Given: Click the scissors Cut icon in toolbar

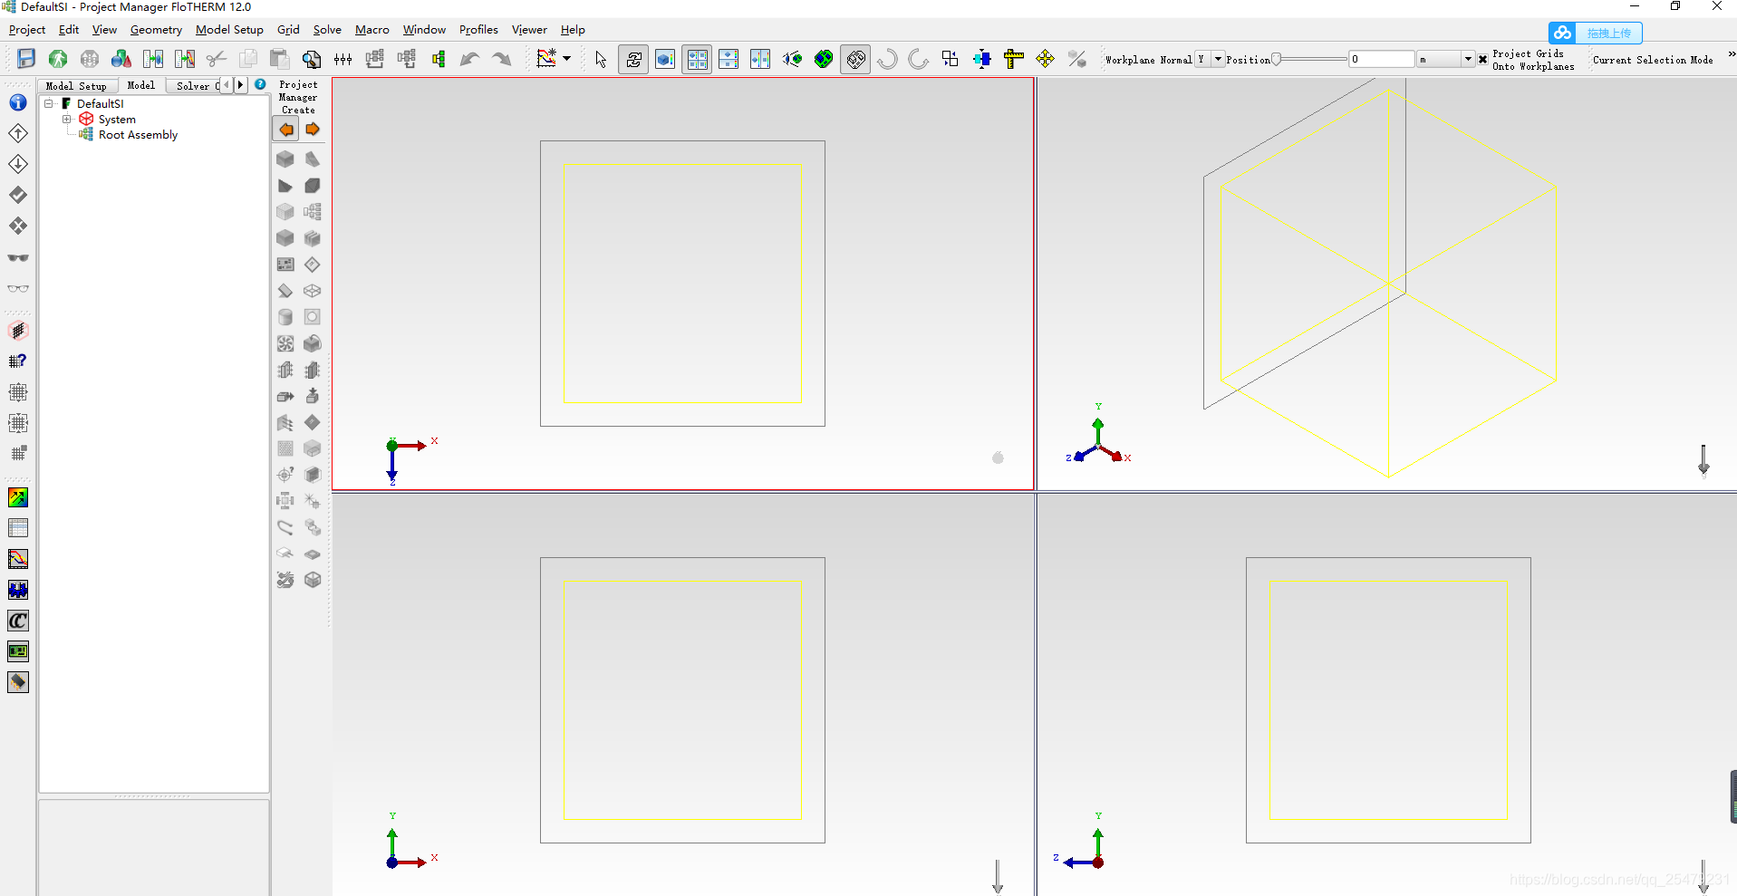Looking at the screenshot, I should pos(216,59).
